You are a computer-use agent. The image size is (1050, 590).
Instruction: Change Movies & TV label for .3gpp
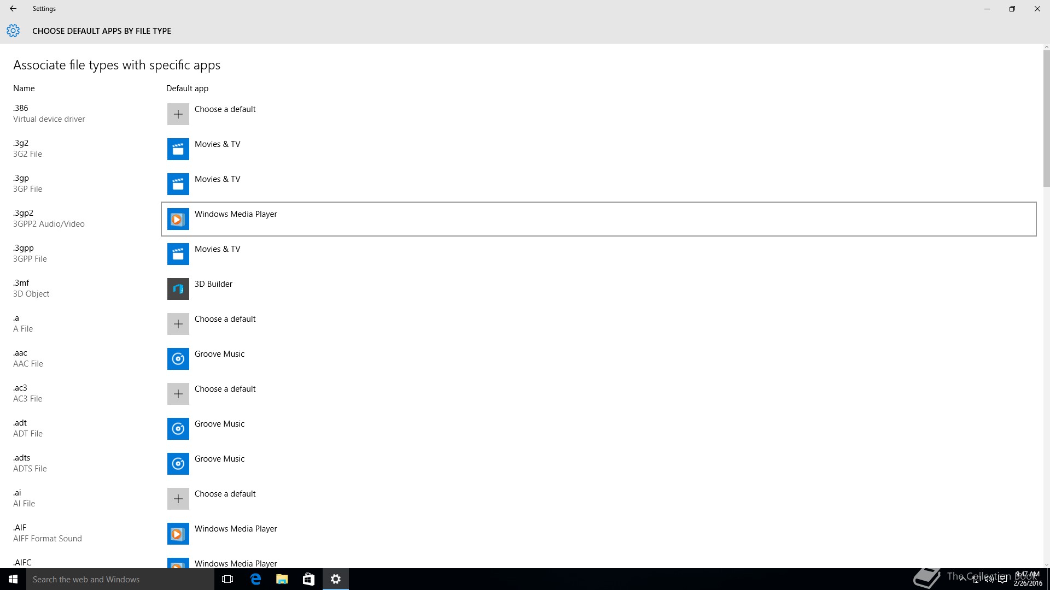[217, 249]
